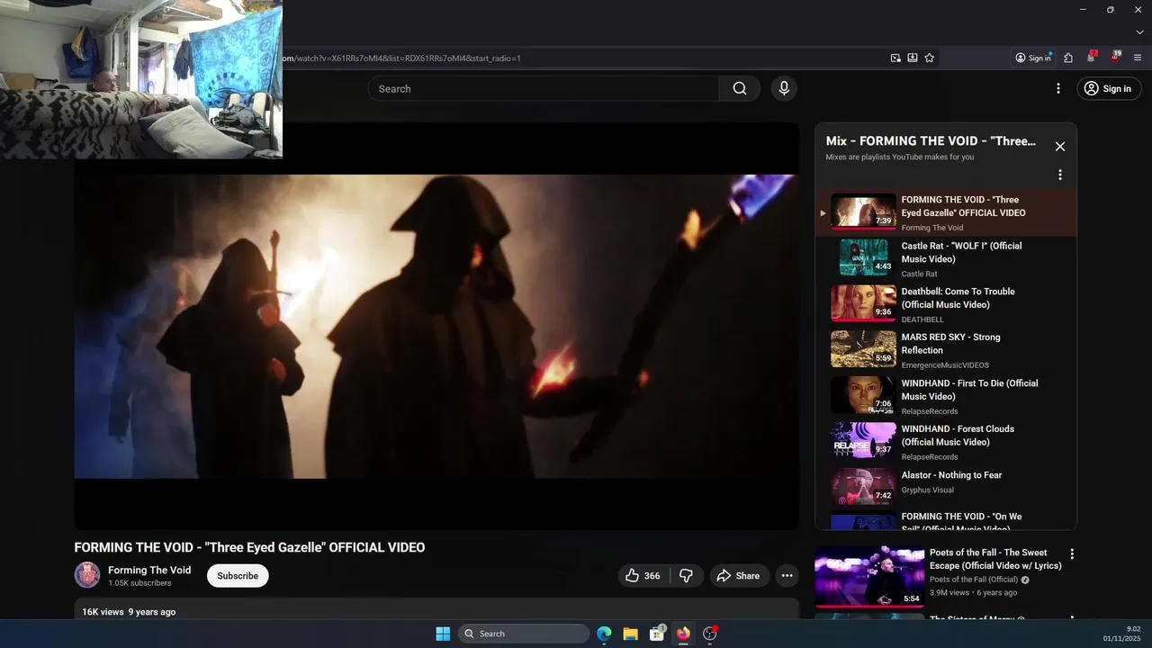Click the YouTube search magnifier button
The height and width of the screenshot is (648, 1152).
tap(740, 88)
